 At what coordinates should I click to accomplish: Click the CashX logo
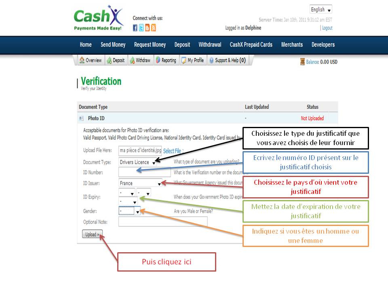coord(98,18)
